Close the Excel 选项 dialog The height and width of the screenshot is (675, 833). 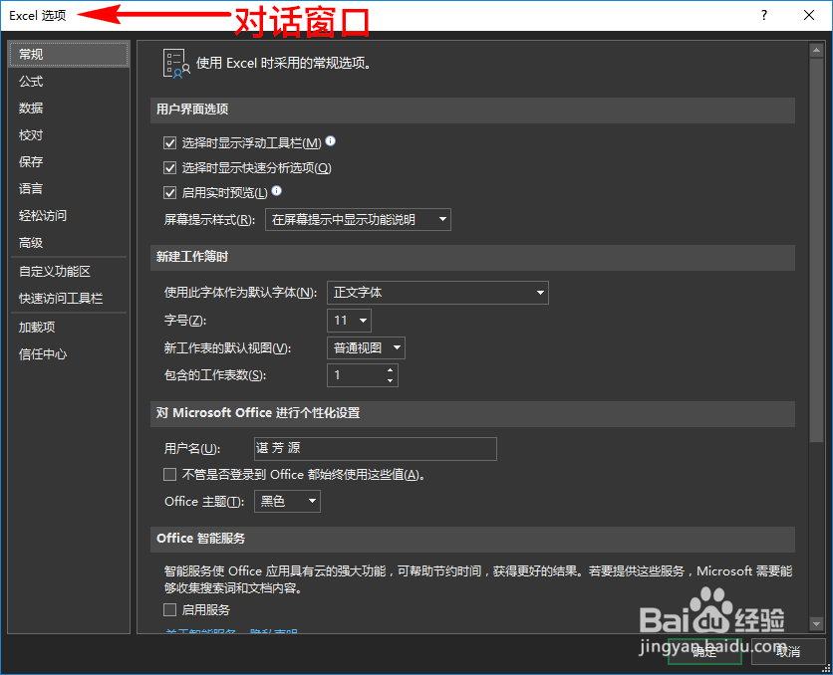(809, 15)
